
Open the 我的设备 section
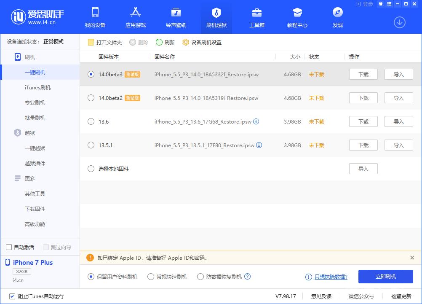pos(95,17)
